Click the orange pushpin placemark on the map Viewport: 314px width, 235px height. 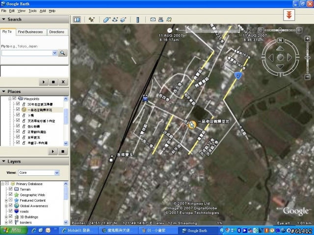click(x=192, y=125)
